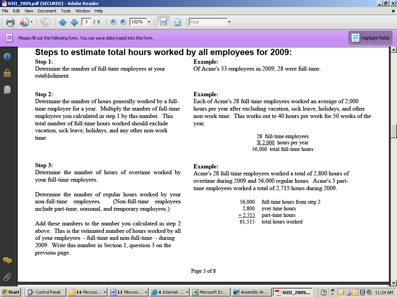Switch to Control Panel in taskbar
This screenshot has width=397, height=298.
(x=46, y=292)
